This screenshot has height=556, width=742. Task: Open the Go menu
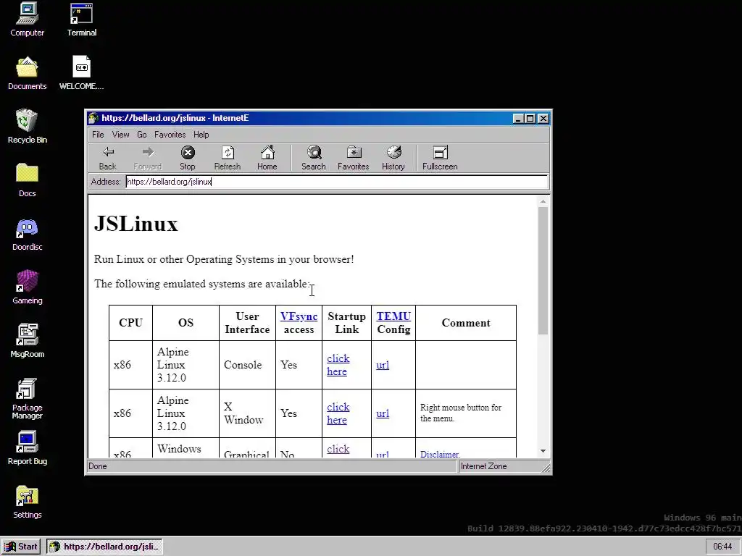142,134
